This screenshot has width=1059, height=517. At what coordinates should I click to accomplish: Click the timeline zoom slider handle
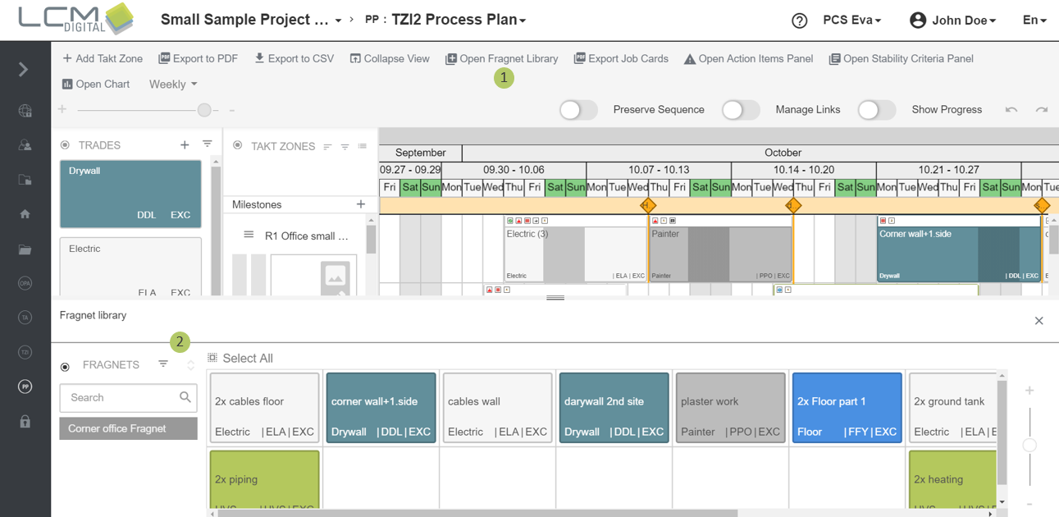pos(204,110)
